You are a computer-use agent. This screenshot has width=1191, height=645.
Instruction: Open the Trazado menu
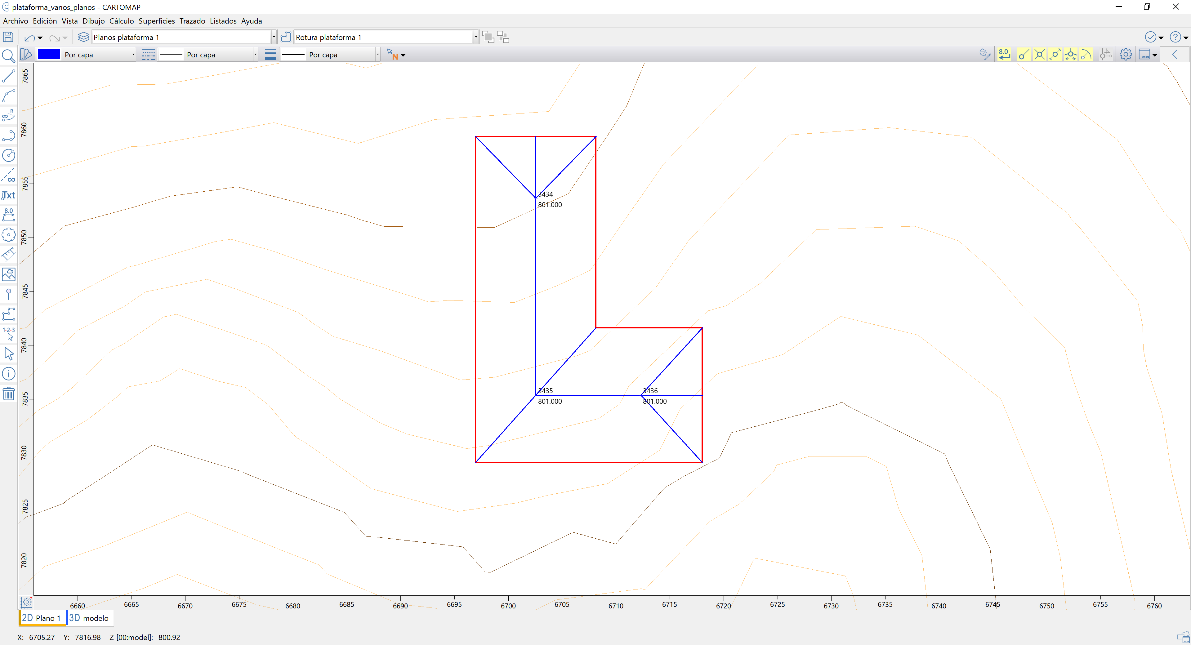click(x=192, y=21)
